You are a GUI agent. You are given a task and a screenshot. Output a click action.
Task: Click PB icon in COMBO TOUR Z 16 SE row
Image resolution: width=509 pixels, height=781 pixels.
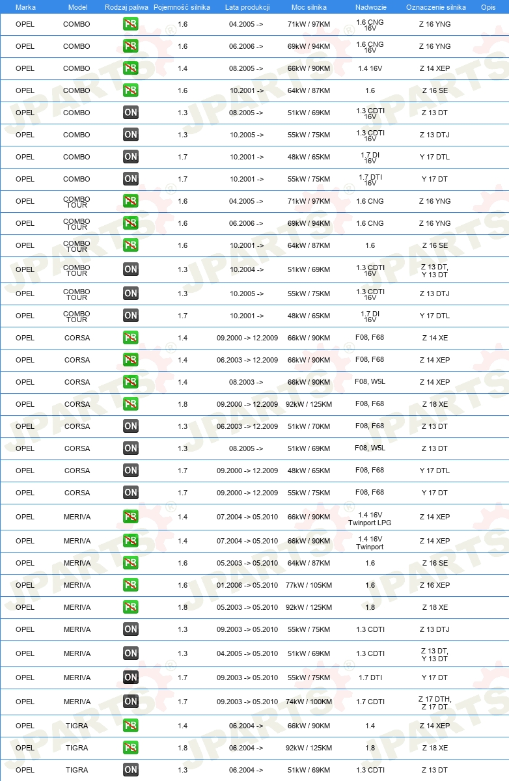(x=130, y=245)
